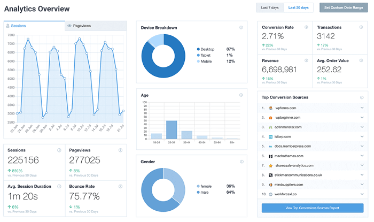
Task: Click the isitwp.com favicon
Action: tap(270, 137)
